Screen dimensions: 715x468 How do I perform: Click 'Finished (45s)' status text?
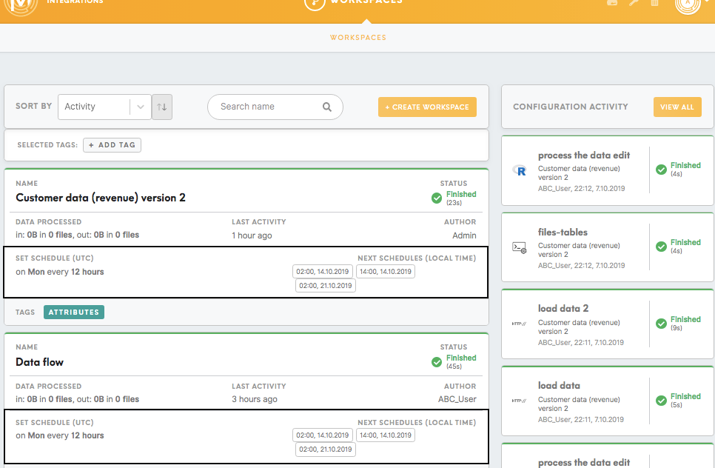coord(461,362)
